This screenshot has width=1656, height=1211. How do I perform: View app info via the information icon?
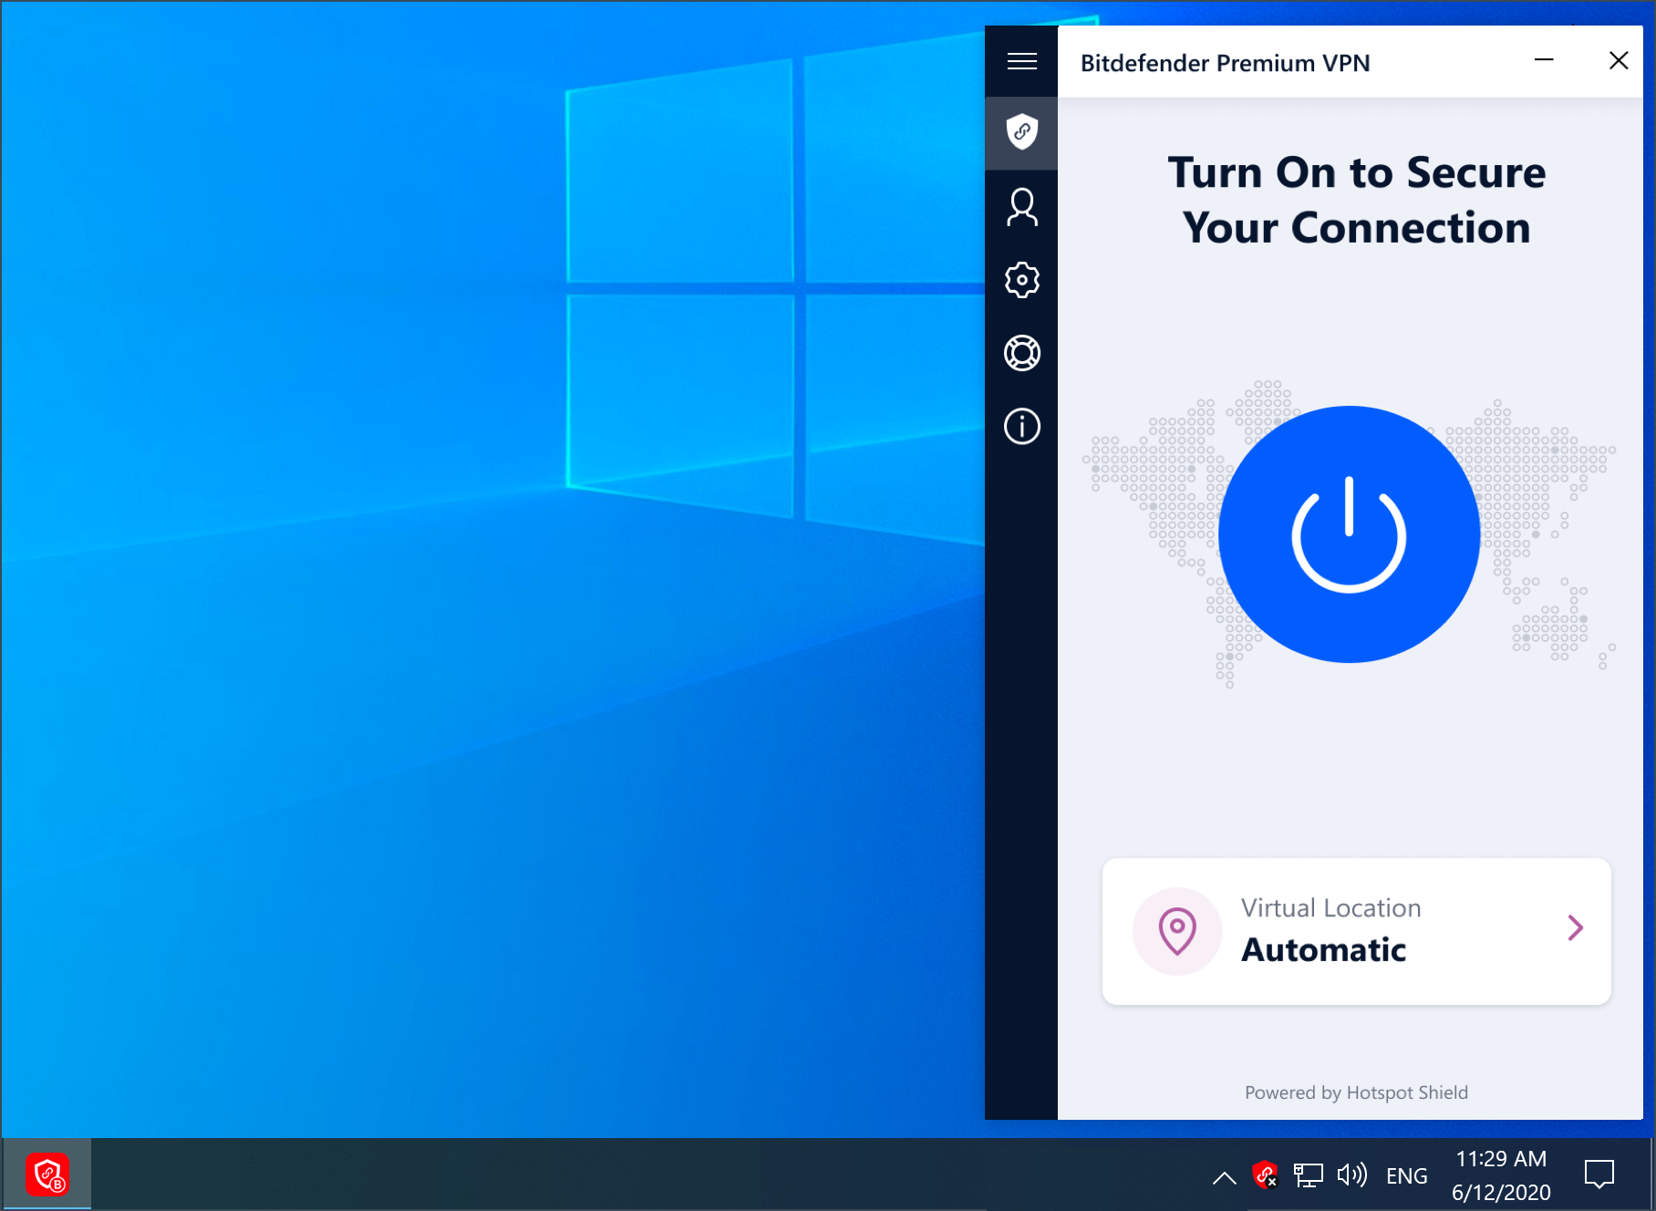pyautogui.click(x=1021, y=426)
